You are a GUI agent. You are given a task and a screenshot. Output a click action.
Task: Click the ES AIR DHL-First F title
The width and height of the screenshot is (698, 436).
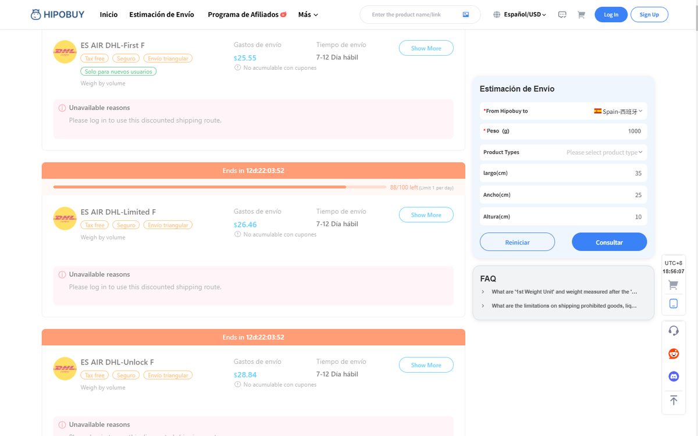(x=113, y=45)
